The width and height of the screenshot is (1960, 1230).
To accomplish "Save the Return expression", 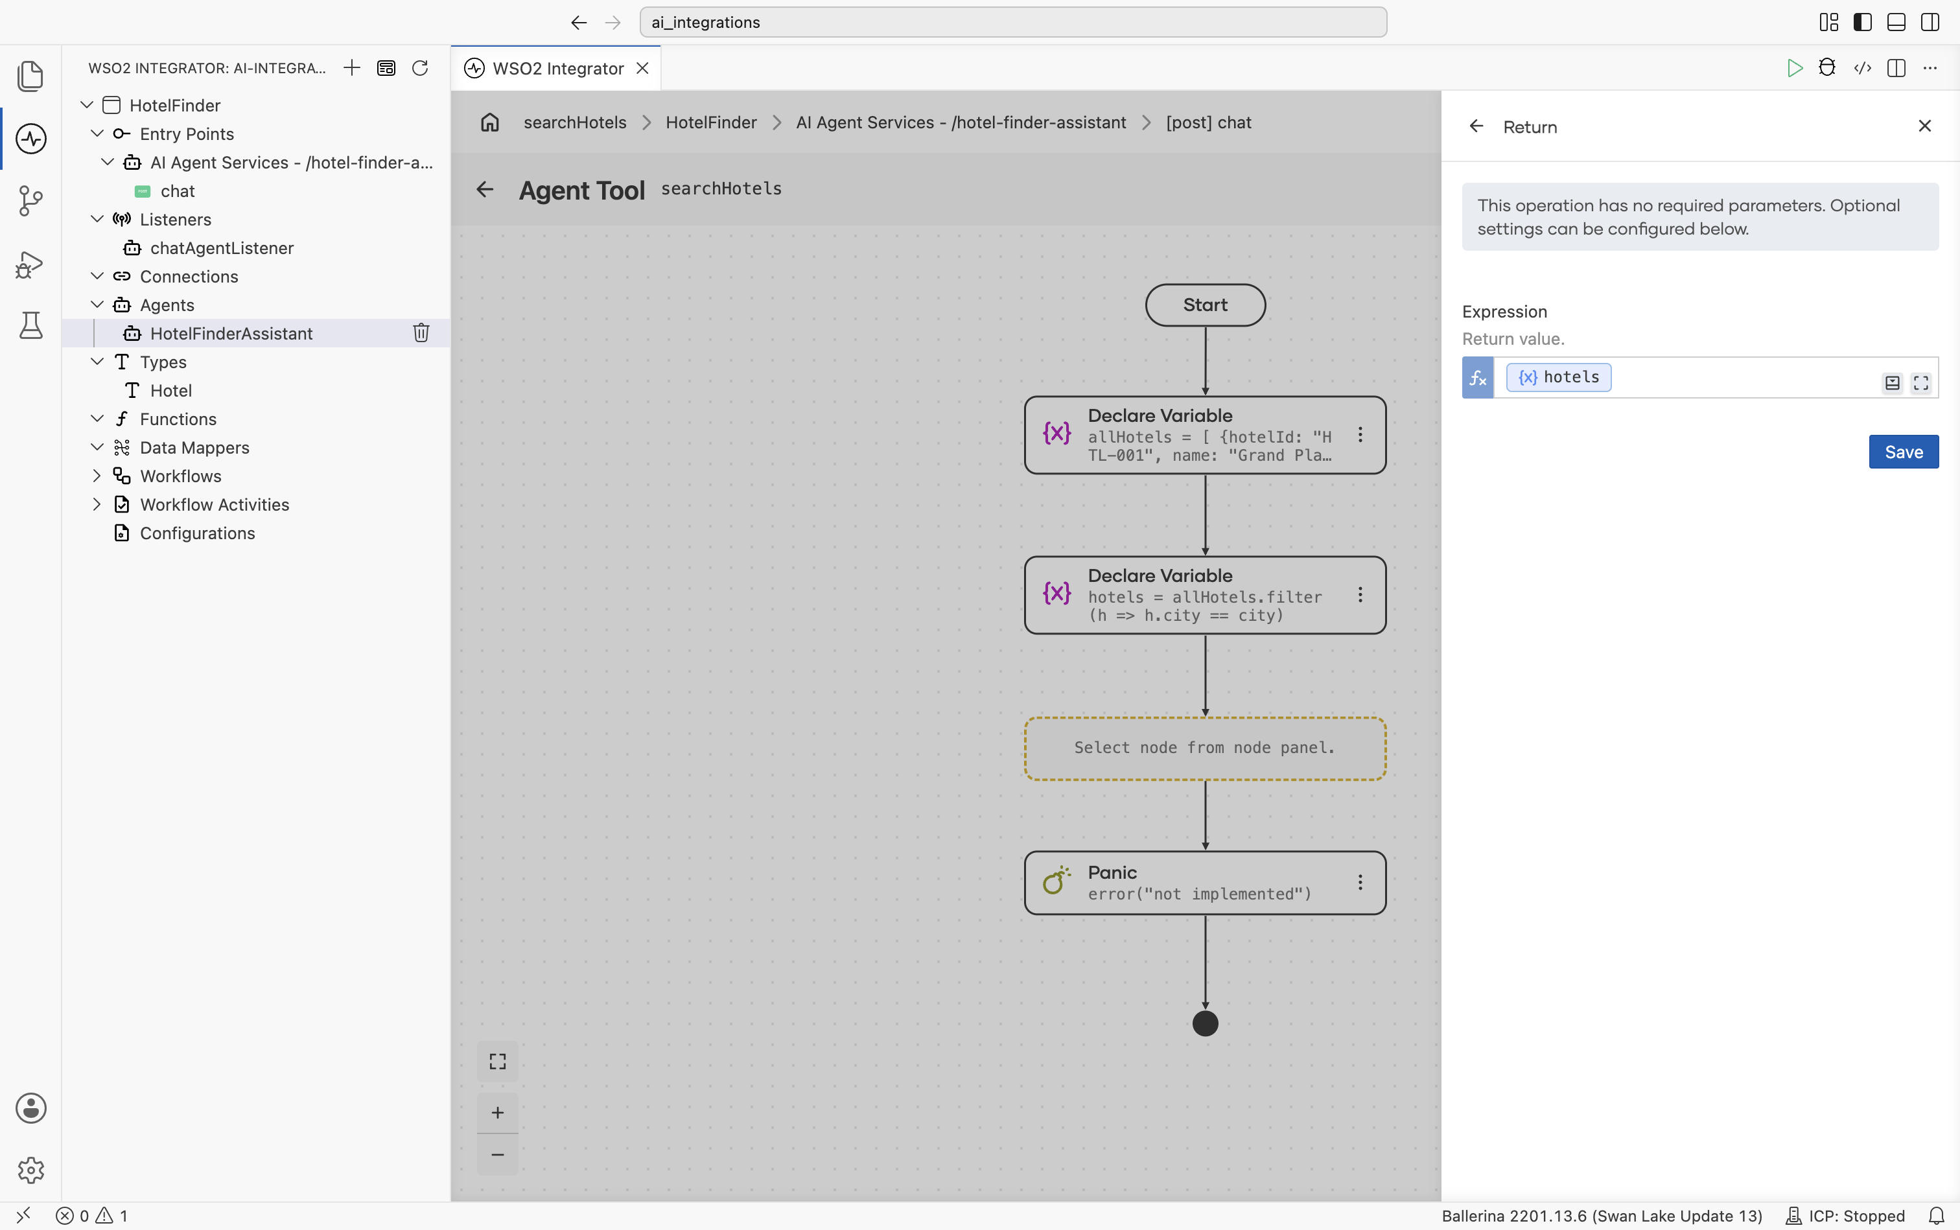I will pyautogui.click(x=1903, y=452).
